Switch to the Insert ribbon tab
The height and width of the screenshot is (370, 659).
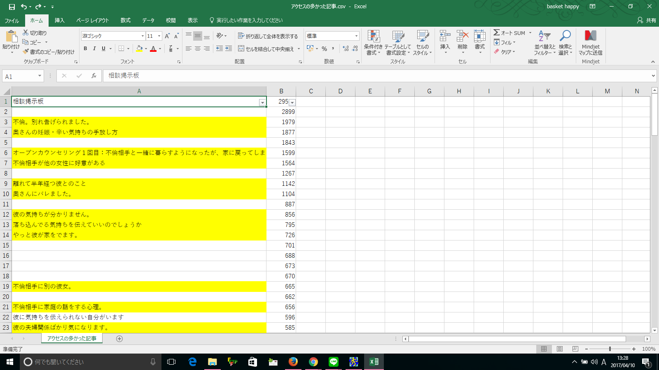[x=60, y=20]
